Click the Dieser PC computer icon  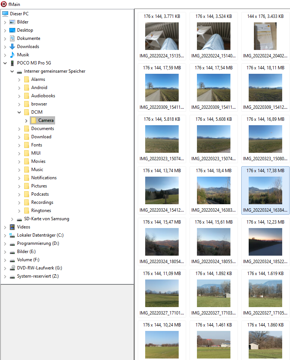(x=5, y=14)
